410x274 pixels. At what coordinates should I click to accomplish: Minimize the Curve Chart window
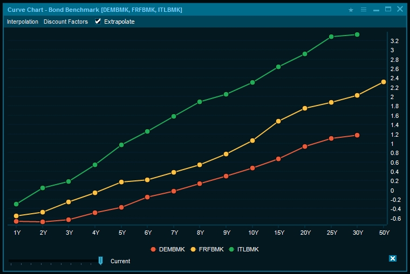(x=376, y=10)
